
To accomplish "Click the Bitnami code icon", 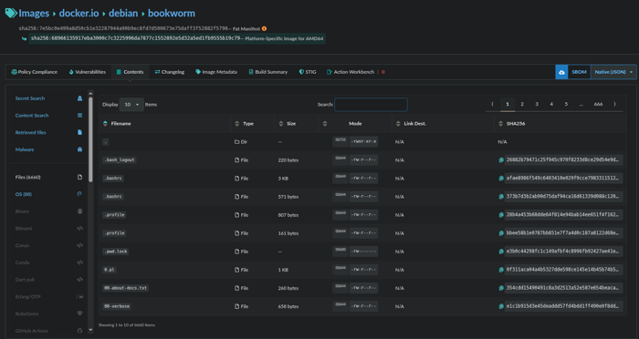I will pyautogui.click(x=80, y=229).
